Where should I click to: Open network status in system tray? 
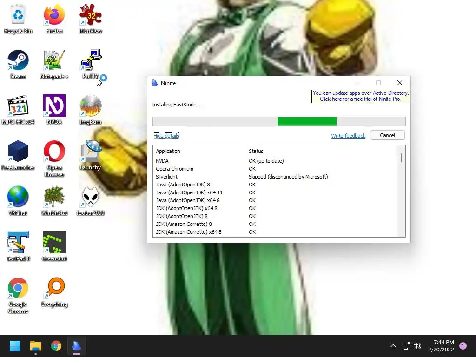click(406, 346)
